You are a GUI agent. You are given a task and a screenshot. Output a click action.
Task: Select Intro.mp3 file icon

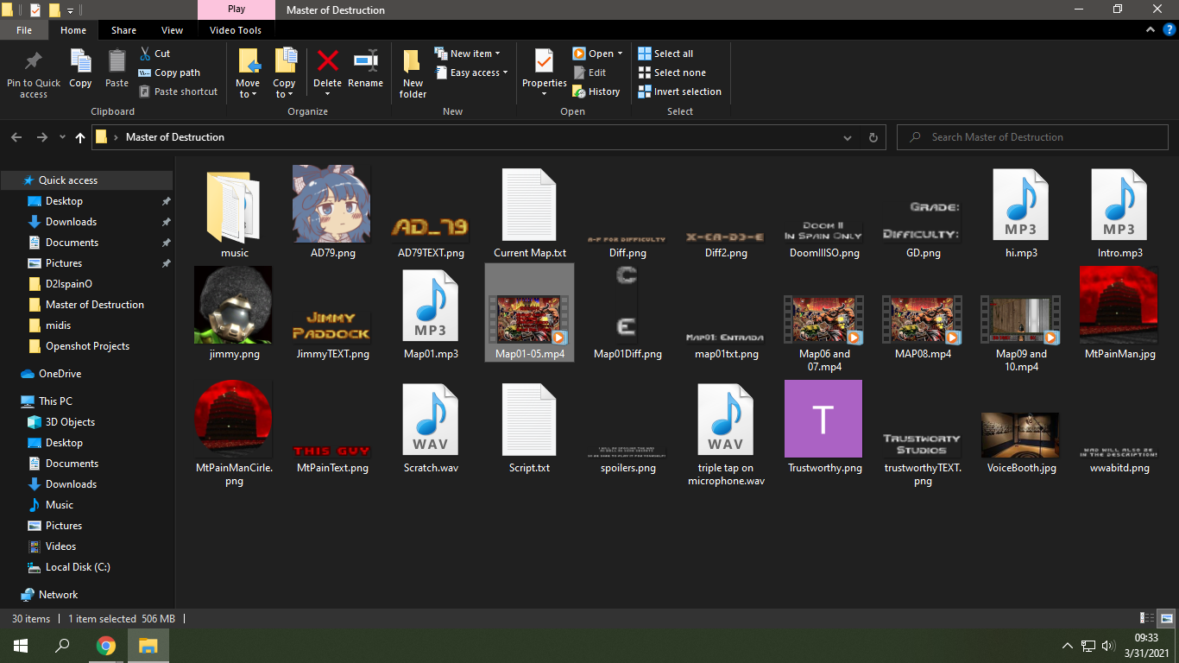pos(1119,205)
